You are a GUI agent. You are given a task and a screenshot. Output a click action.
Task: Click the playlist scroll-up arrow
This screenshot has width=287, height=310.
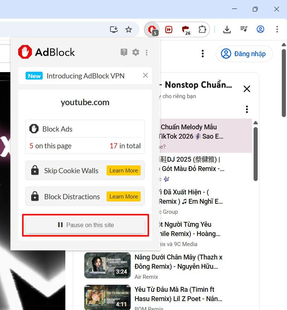[x=255, y=123]
